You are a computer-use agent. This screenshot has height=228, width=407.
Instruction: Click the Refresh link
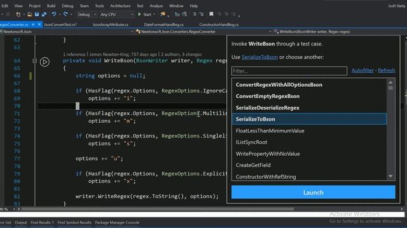tap(387, 70)
